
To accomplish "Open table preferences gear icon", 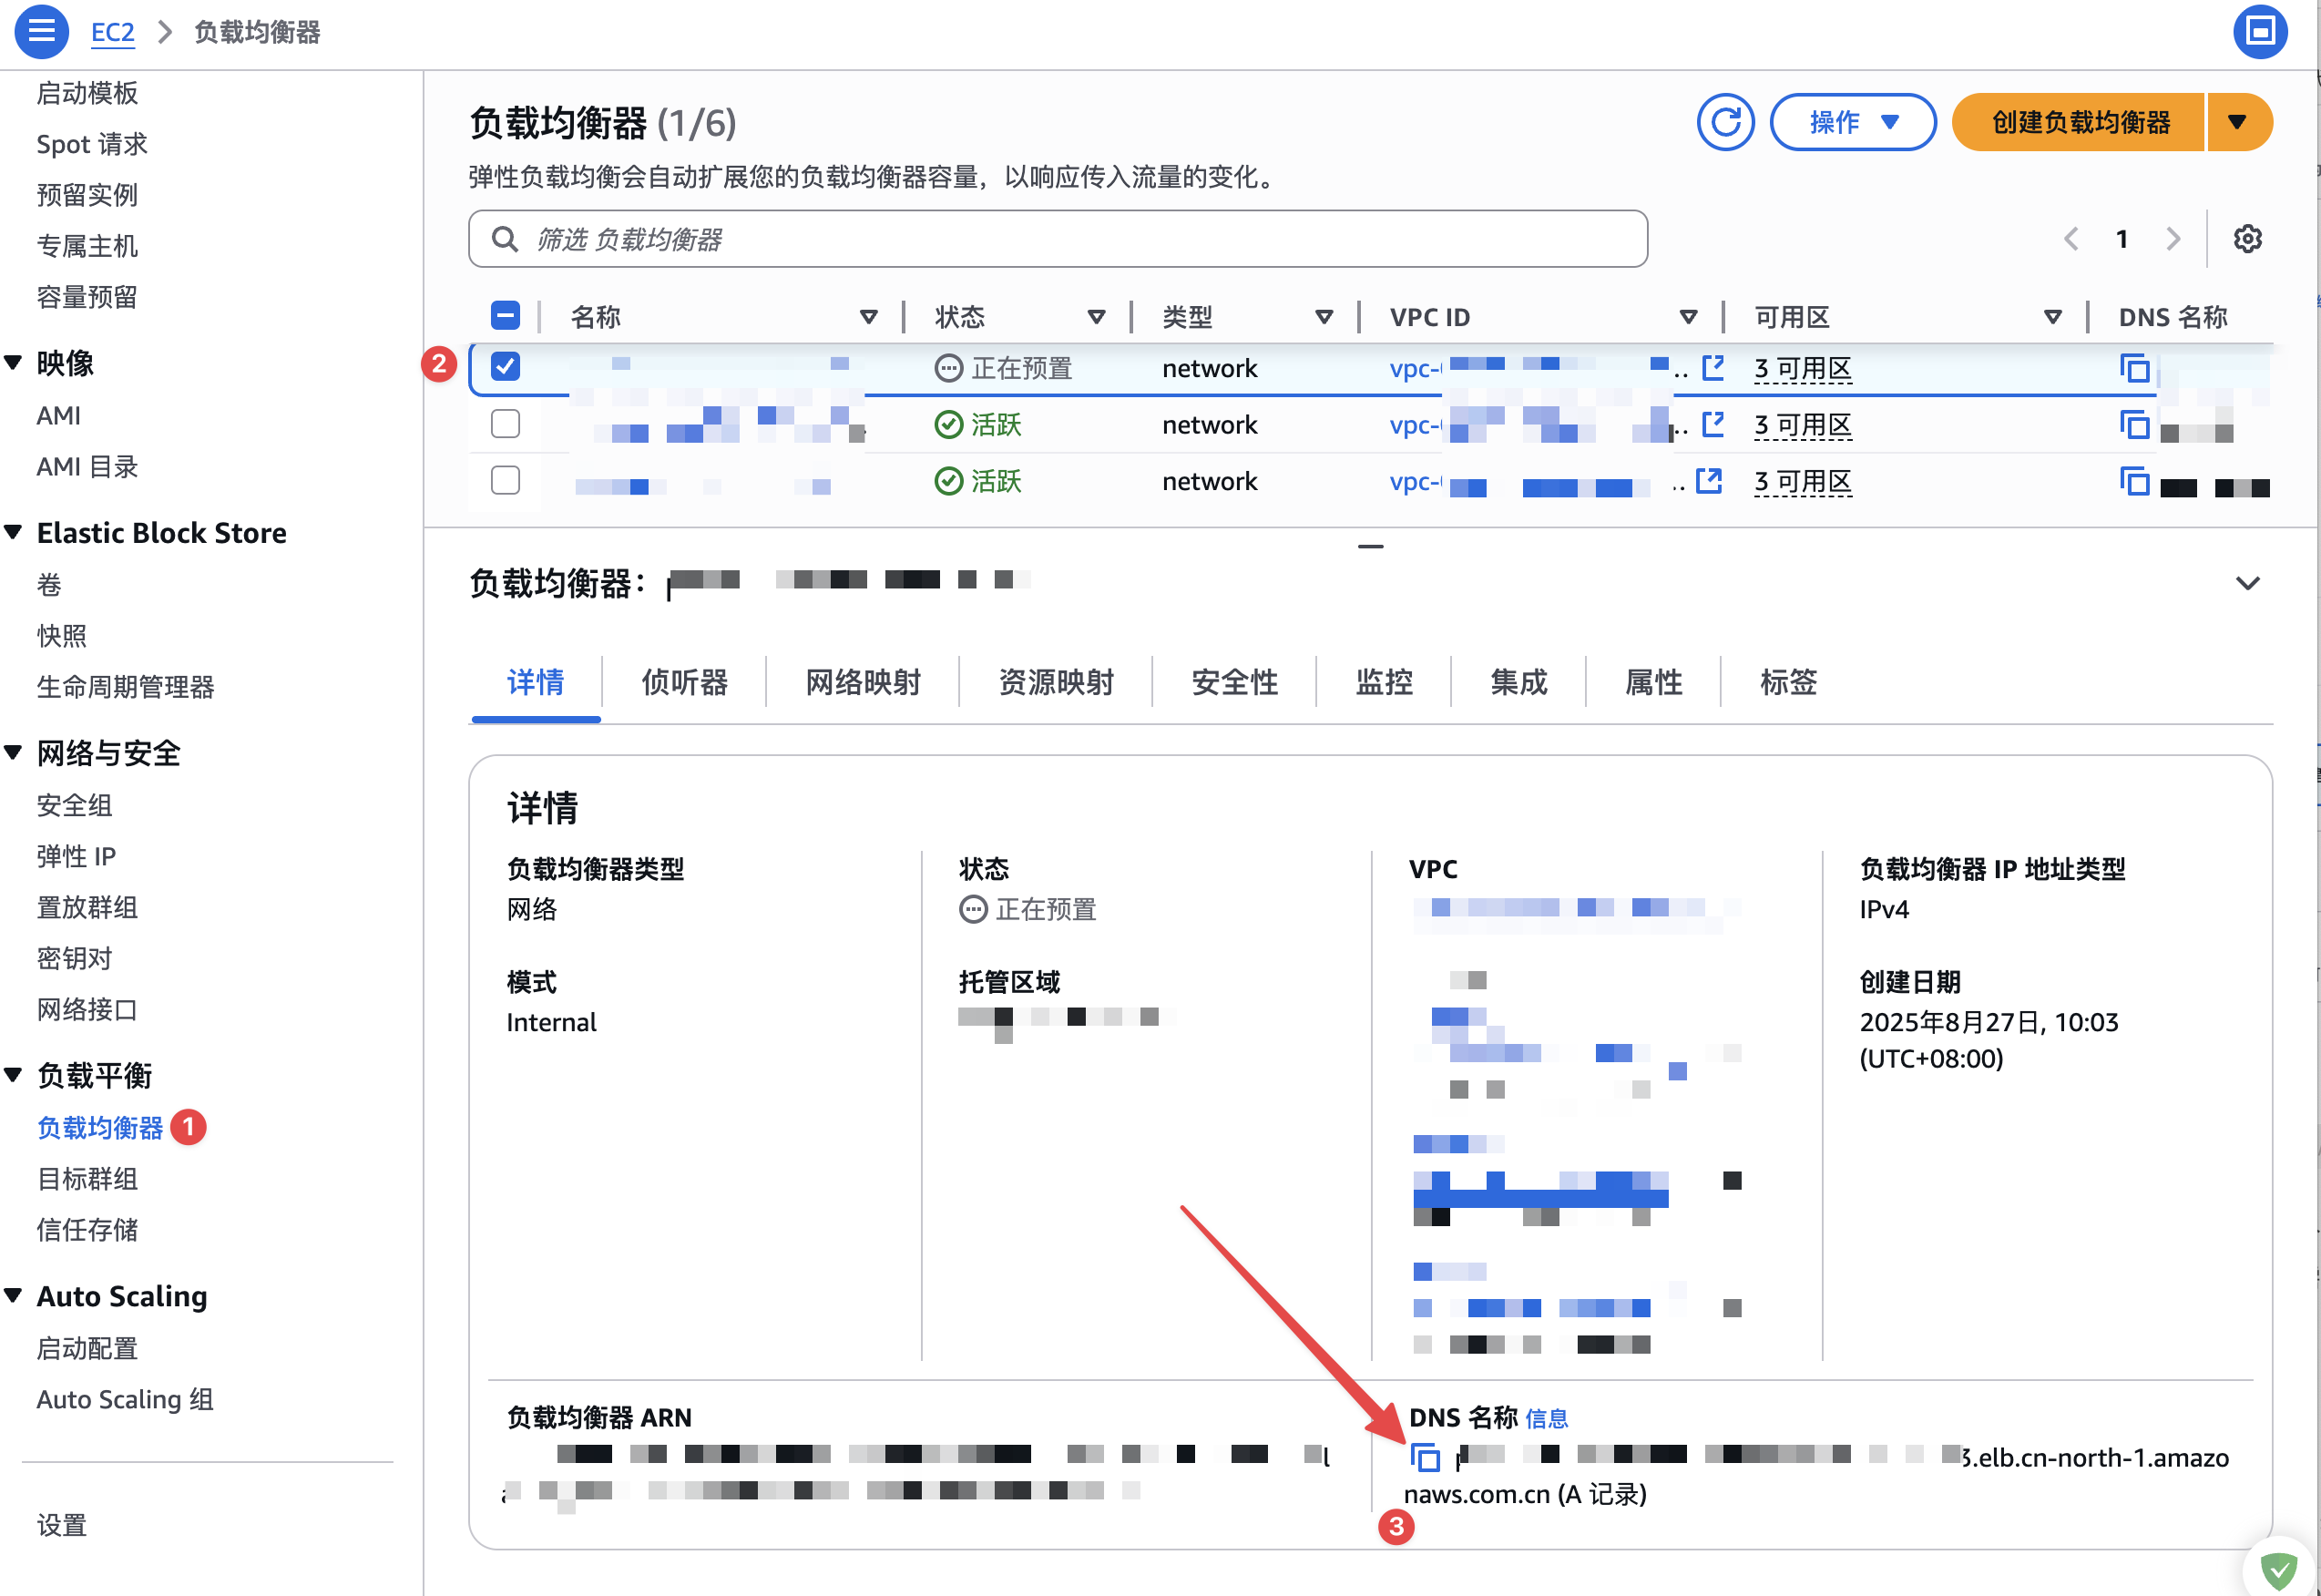I will pos(2247,239).
